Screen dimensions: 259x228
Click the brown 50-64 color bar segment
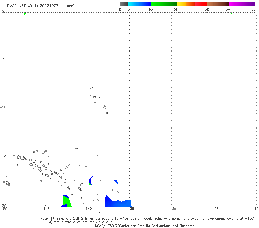coord(218,4)
